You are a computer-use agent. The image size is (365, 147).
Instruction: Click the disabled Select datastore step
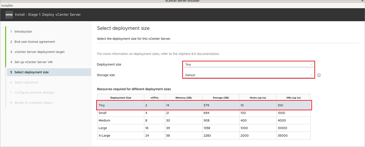(x=24, y=82)
